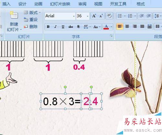The width and height of the screenshot is (162, 135).
Task: Click the Arial font name field
Action: [x=59, y=16]
